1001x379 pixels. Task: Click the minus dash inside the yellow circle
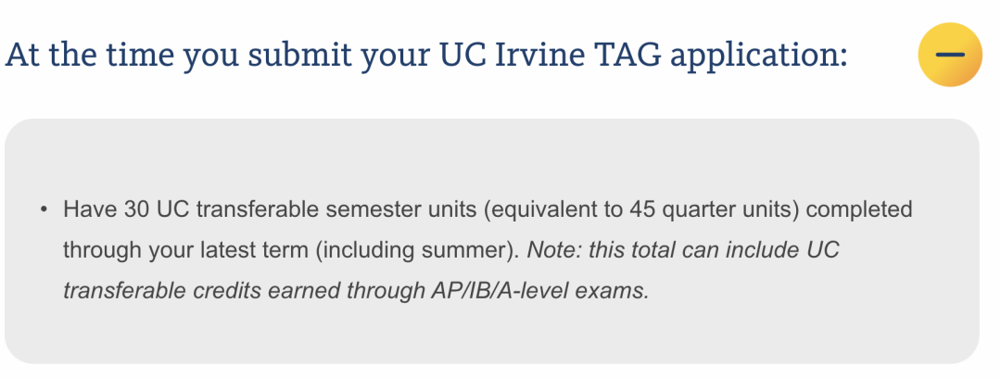click(x=950, y=55)
